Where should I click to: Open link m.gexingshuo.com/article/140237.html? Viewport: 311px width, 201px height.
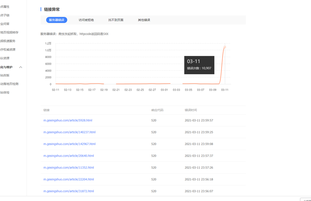click(69, 132)
